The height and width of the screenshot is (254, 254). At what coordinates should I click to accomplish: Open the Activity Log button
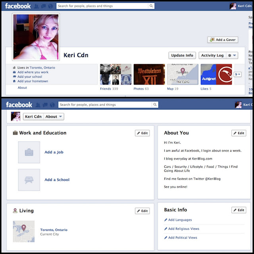coord(212,56)
